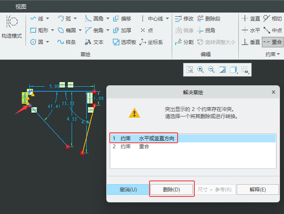The width and height of the screenshot is (284, 214).
Task: Click the Undo 撤消(U) button
Action: coord(128,190)
